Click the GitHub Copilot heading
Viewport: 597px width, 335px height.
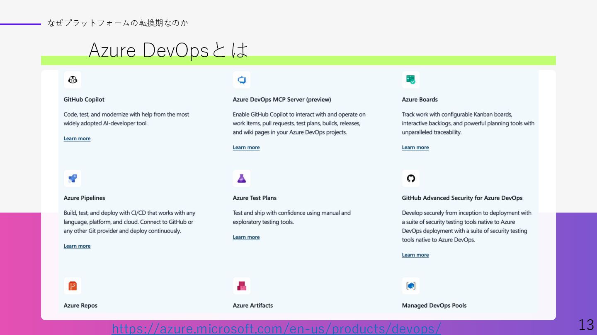(x=84, y=100)
